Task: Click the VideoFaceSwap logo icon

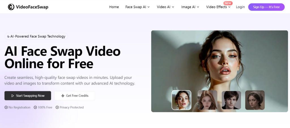Action: (x=11, y=7)
